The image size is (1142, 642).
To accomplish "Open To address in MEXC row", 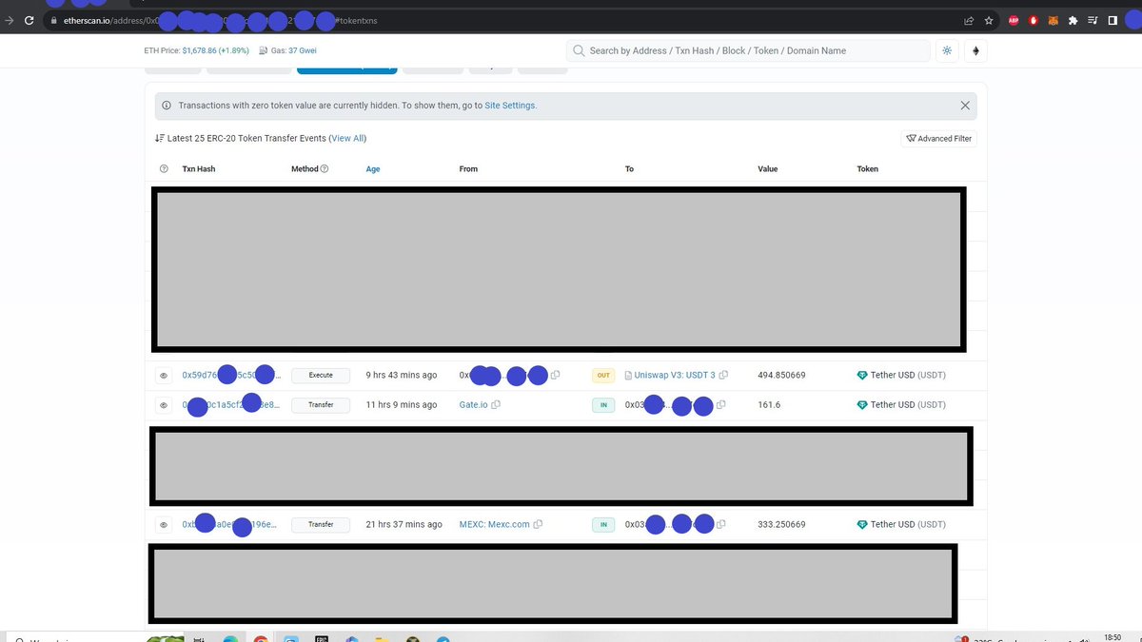I will click(x=668, y=524).
